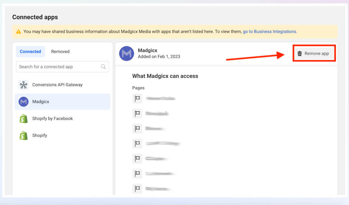
Task: Select the Conversions API Gateway icon
Action: (x=23, y=85)
